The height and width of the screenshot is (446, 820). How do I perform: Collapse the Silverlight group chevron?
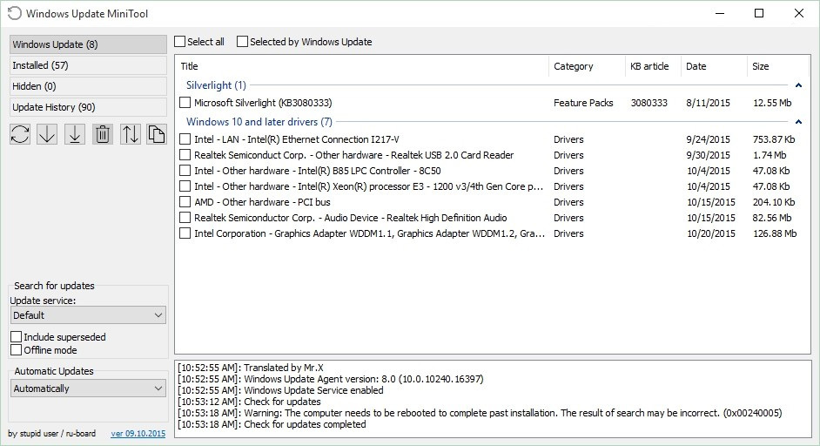798,84
